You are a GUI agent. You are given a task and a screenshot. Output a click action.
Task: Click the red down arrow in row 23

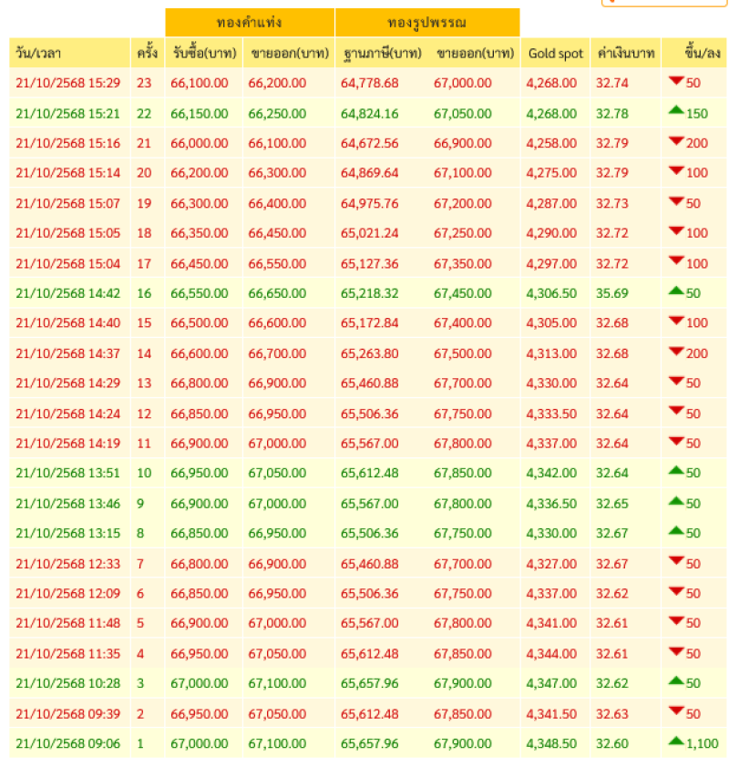point(676,82)
